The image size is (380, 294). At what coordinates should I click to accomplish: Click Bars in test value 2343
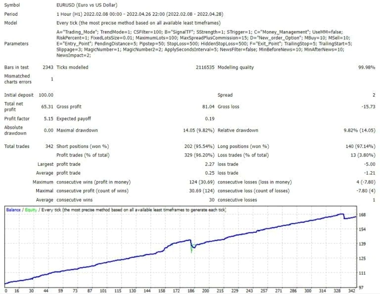point(47,68)
